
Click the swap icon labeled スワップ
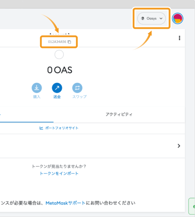(x=77, y=88)
